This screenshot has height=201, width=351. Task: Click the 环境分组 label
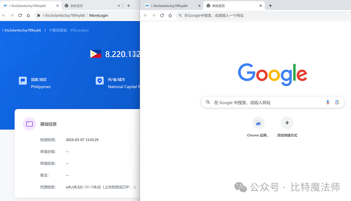coord(48,152)
